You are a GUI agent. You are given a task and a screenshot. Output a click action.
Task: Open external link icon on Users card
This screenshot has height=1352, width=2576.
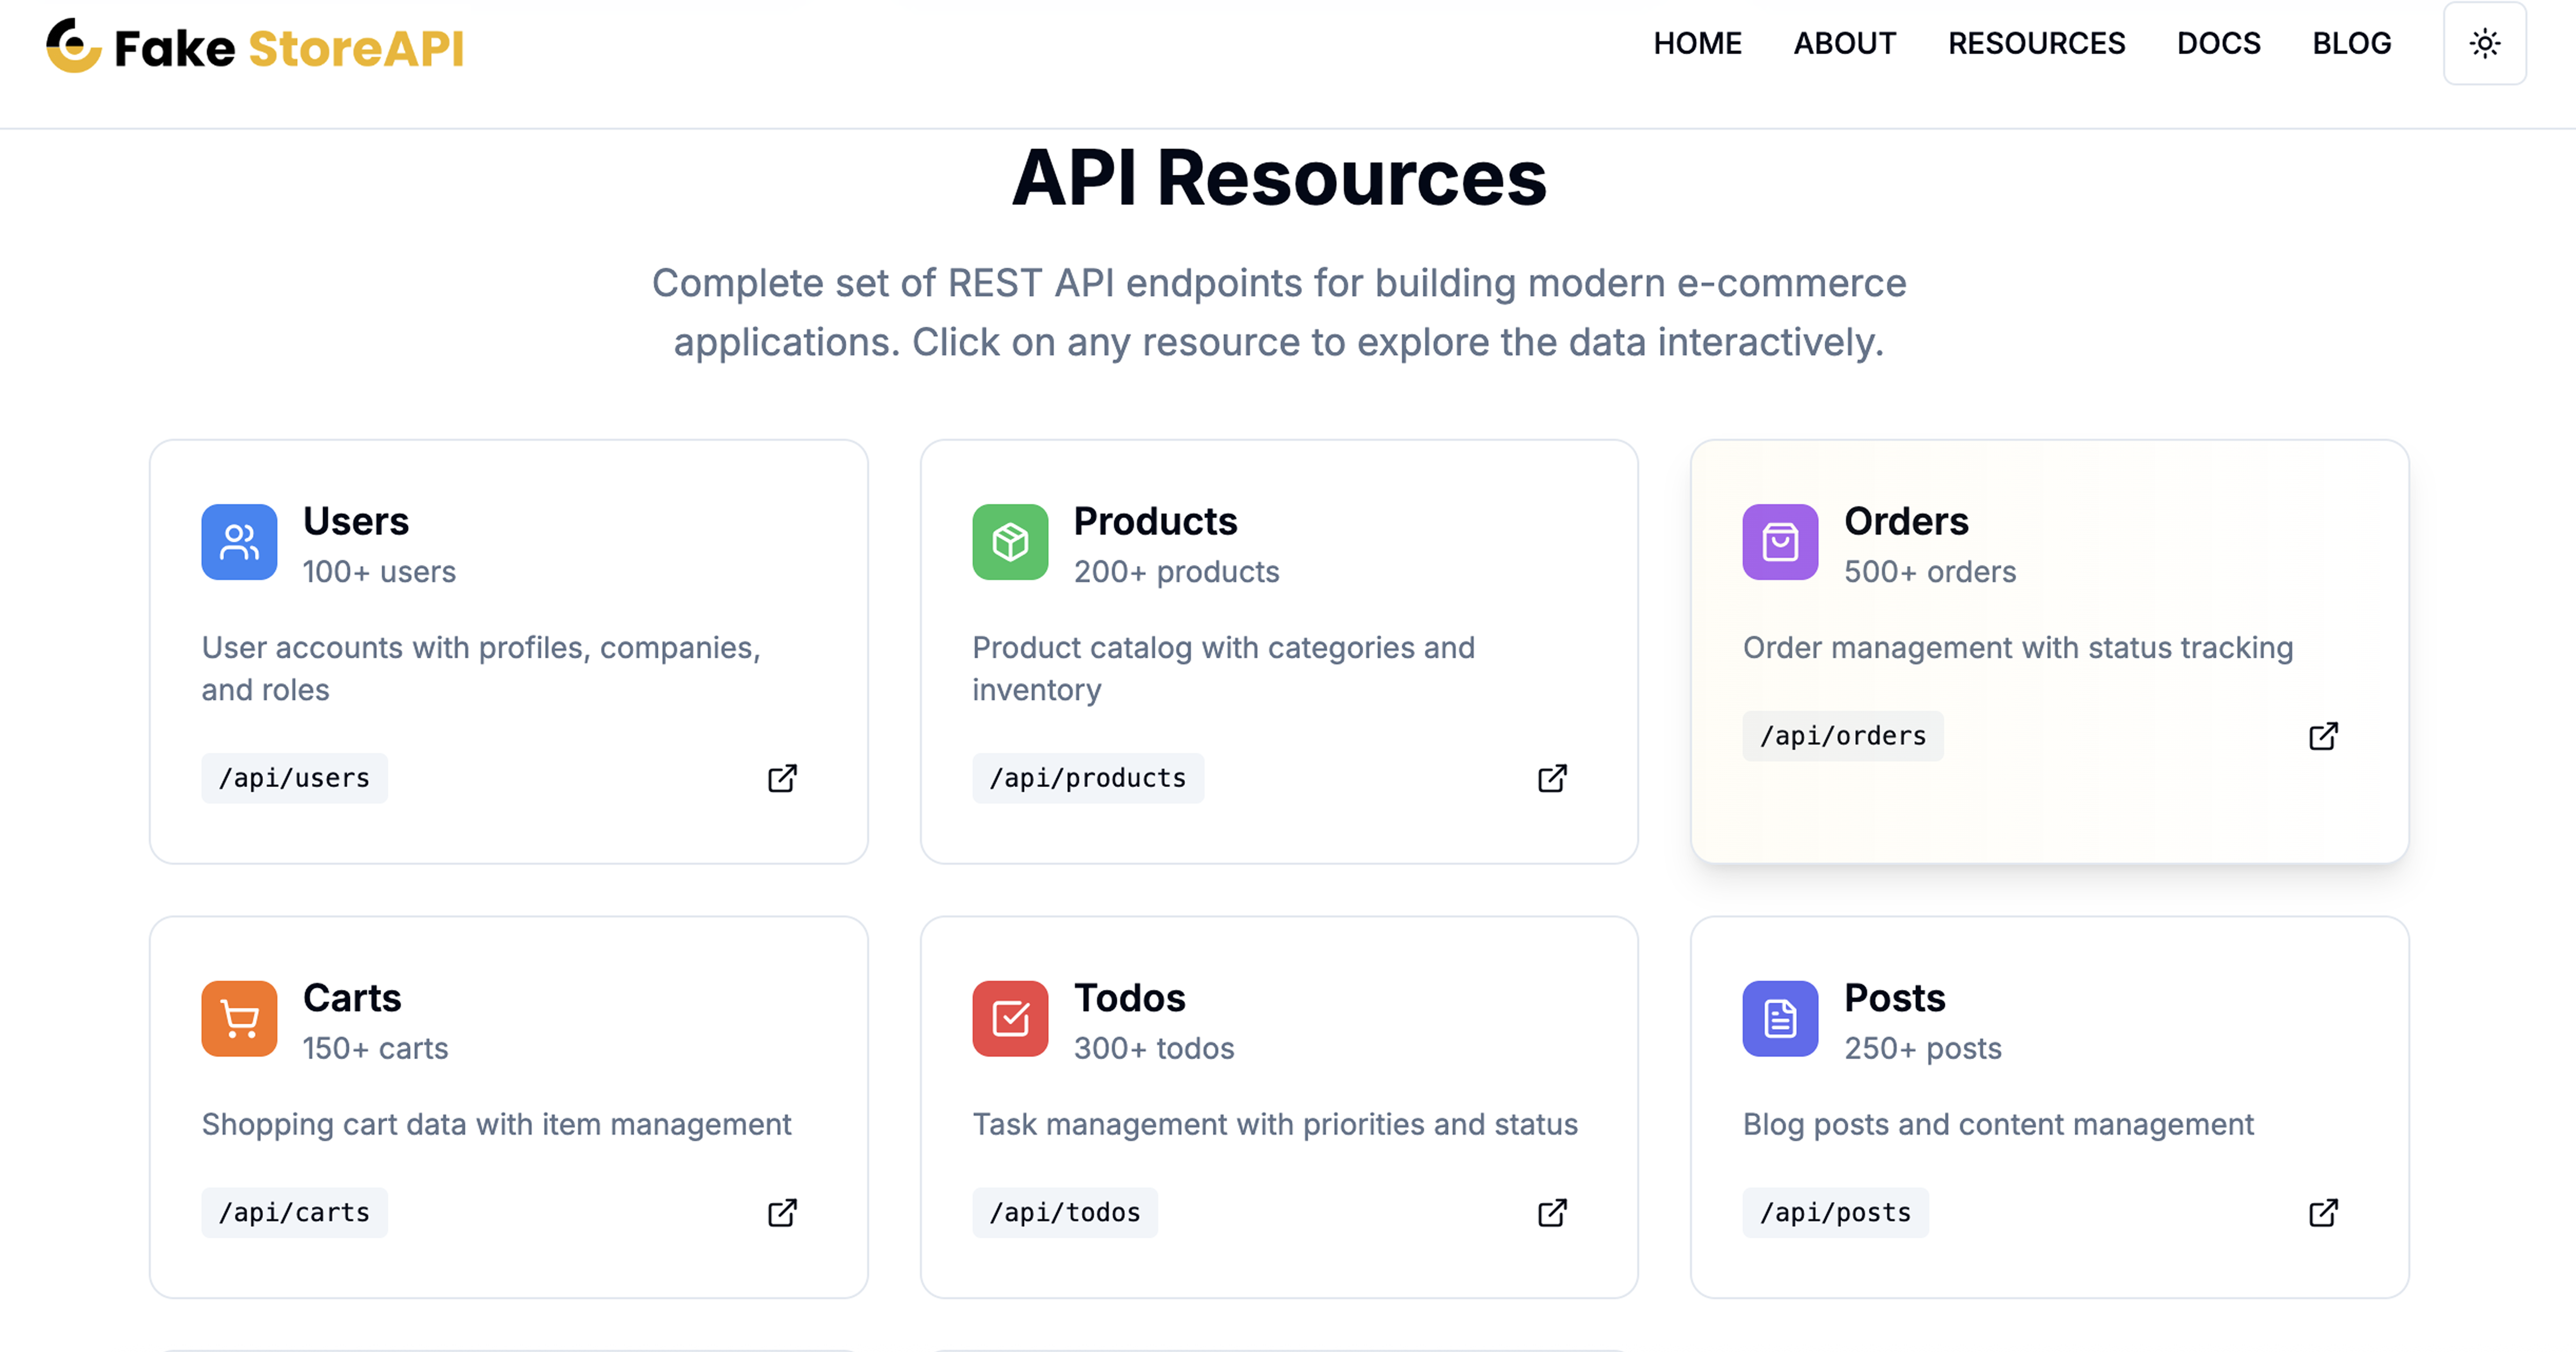pyautogui.click(x=782, y=778)
